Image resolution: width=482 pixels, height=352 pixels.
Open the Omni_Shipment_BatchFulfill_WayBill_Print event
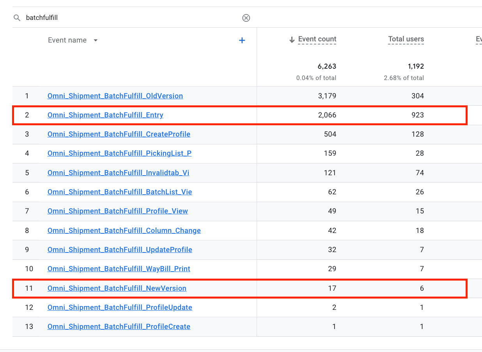pyautogui.click(x=119, y=269)
